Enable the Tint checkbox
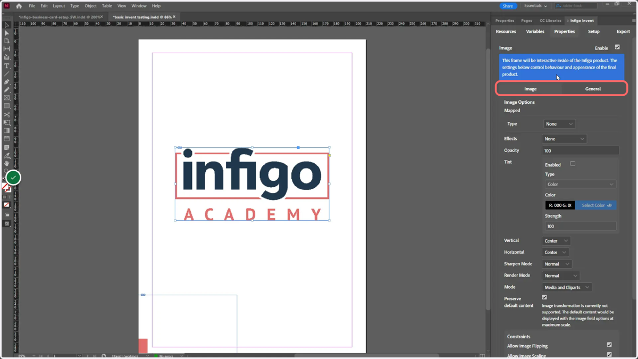The height and width of the screenshot is (359, 638). coord(573,164)
